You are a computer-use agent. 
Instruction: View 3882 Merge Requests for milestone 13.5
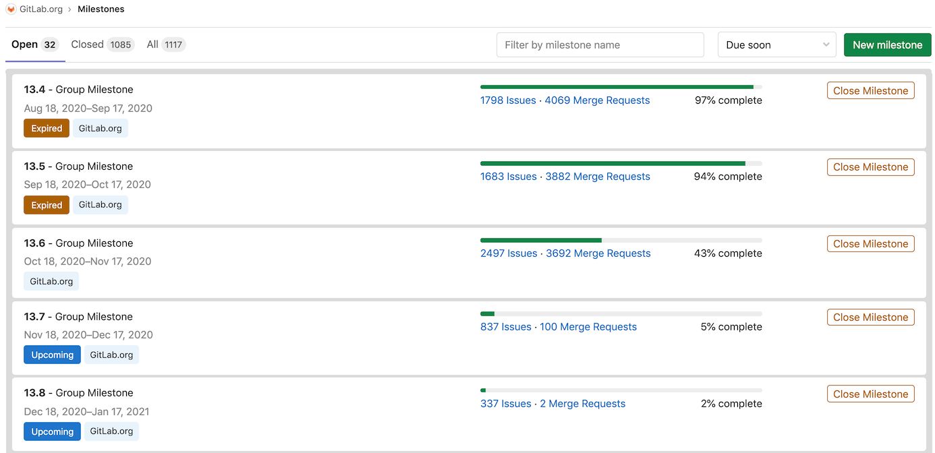598,177
